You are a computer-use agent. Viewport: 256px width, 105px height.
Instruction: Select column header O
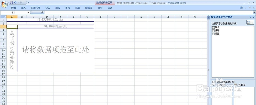195,17
